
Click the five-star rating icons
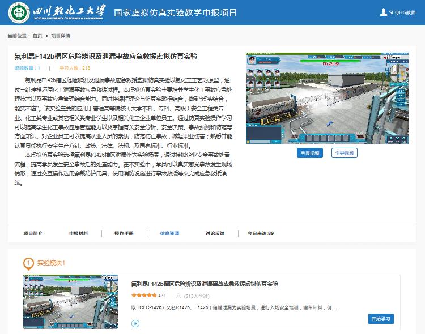(x=143, y=296)
